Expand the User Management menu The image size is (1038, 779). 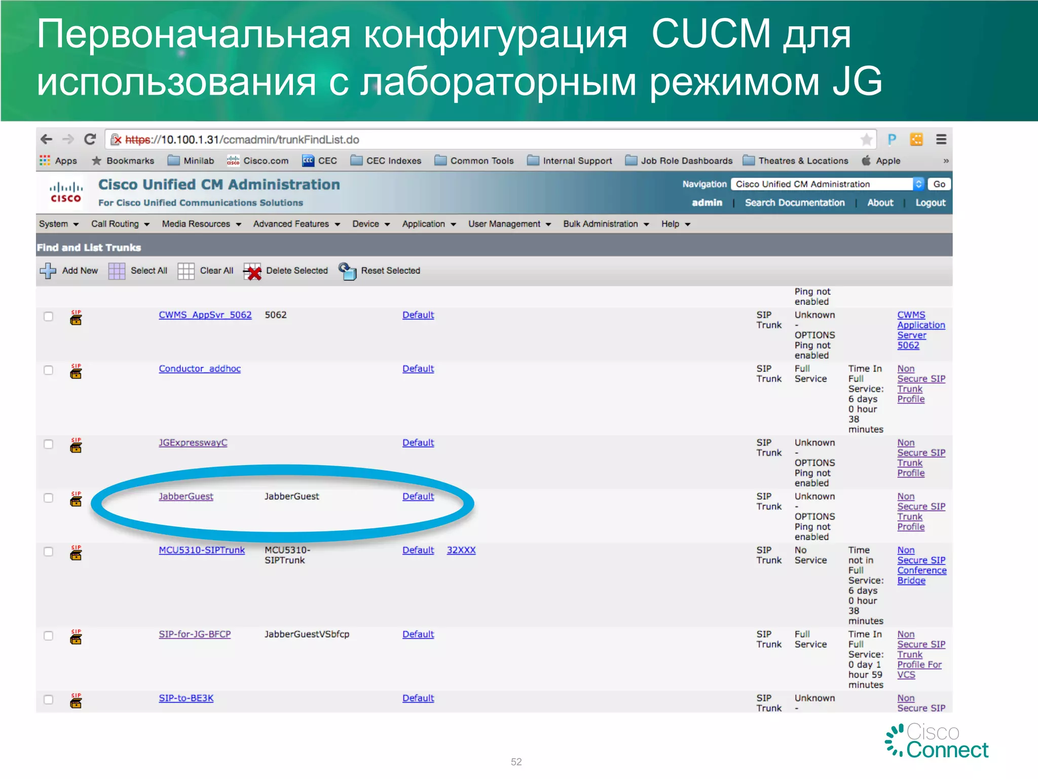point(509,224)
